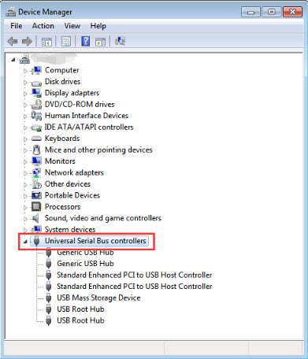Select second Standard Enhanced PCI to USB Host Controller
The image size is (308, 359).
(135, 287)
